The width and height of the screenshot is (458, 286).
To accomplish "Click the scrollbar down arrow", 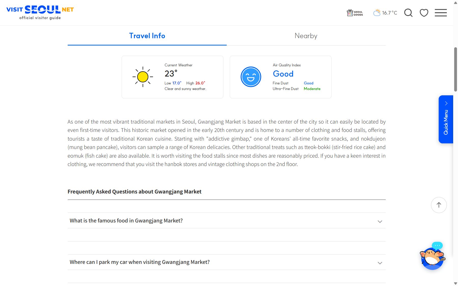I will (455, 283).
